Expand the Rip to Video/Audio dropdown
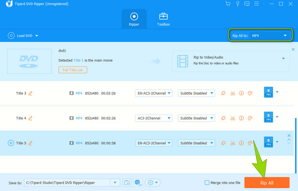The image size is (298, 191). click(x=284, y=58)
